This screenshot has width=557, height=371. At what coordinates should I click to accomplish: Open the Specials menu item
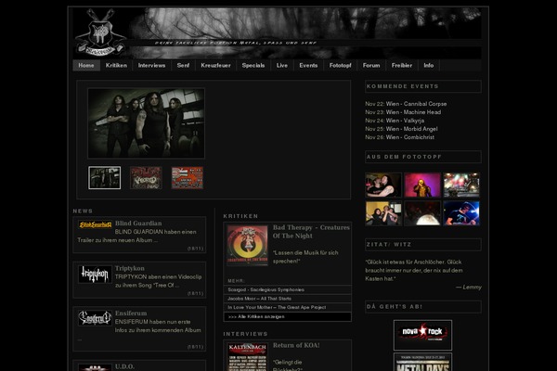click(253, 65)
